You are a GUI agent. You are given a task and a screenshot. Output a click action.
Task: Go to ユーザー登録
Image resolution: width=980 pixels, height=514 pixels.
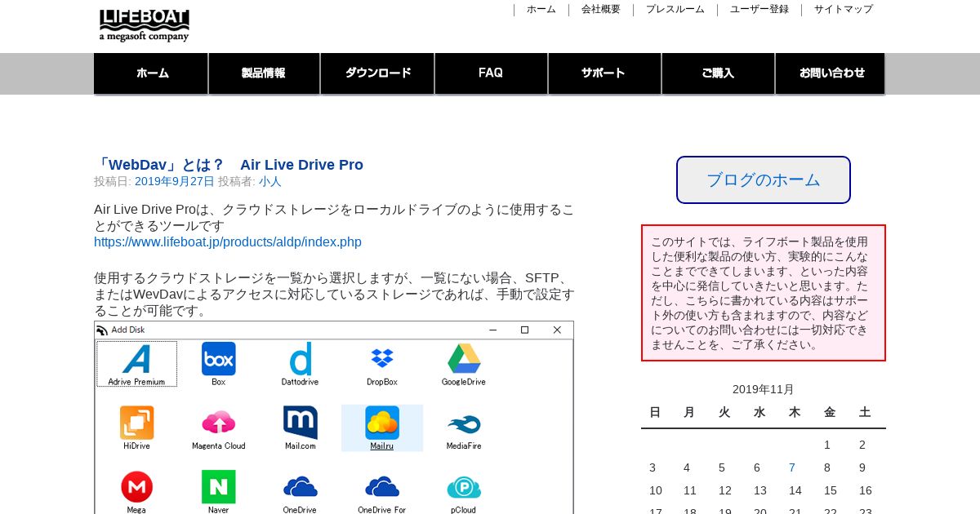click(x=759, y=9)
